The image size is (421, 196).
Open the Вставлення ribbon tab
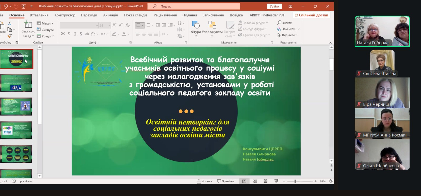pos(39,15)
